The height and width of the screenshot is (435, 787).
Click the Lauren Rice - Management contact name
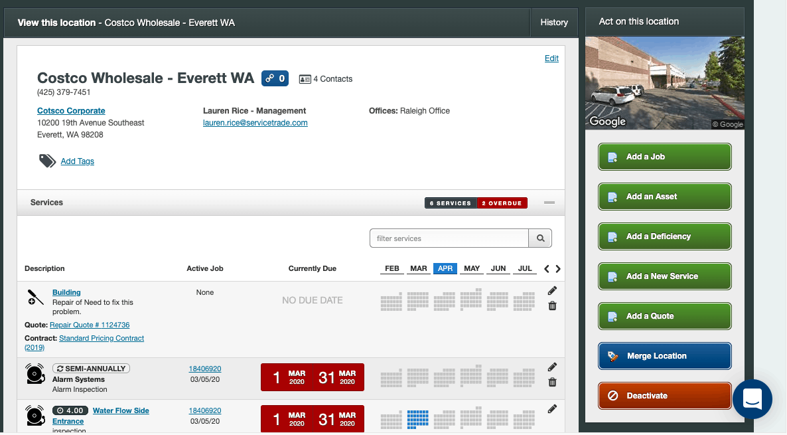tap(254, 110)
